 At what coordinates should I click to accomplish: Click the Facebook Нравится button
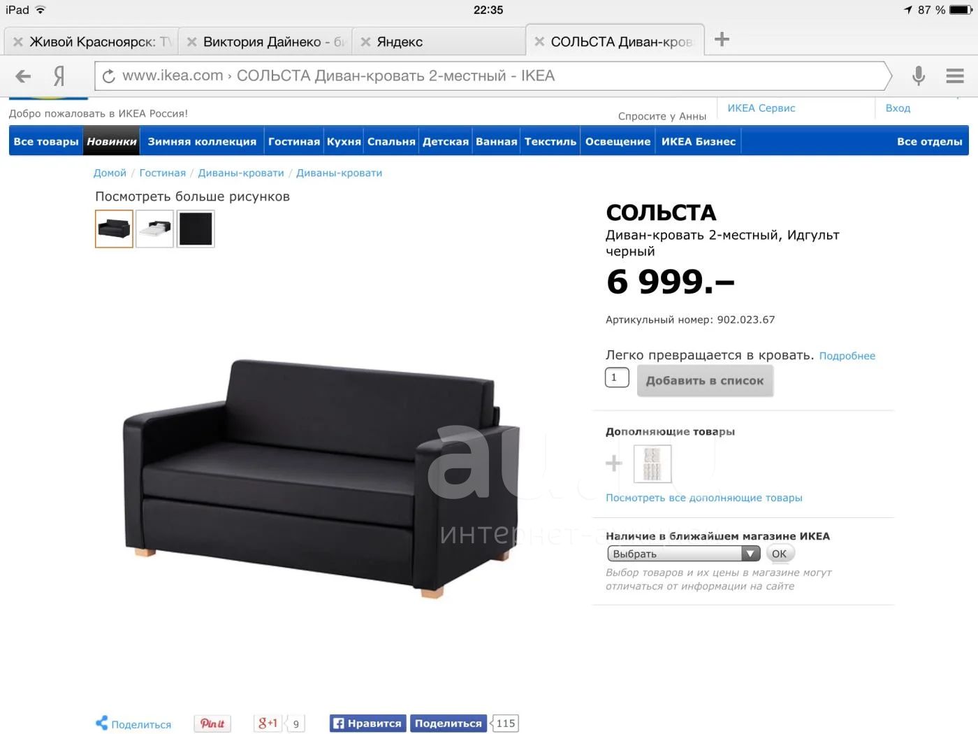(x=367, y=724)
